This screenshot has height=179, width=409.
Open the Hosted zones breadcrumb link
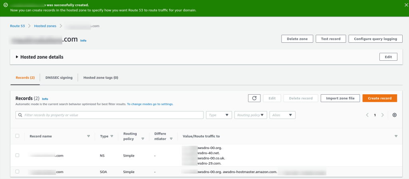point(45,26)
